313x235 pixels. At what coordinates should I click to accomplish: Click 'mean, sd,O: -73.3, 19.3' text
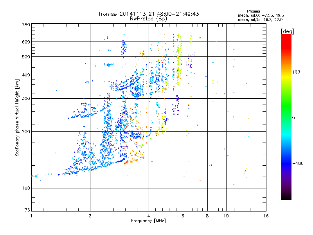click(261, 15)
